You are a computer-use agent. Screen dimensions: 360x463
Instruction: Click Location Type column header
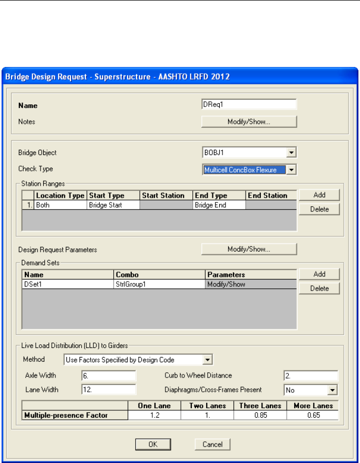point(60,196)
